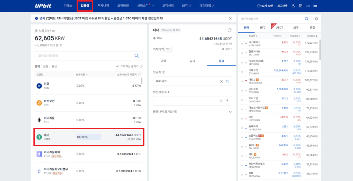The height and width of the screenshot is (181, 353).
Task: Switch market panel to USDT tab
Action: (279, 28)
